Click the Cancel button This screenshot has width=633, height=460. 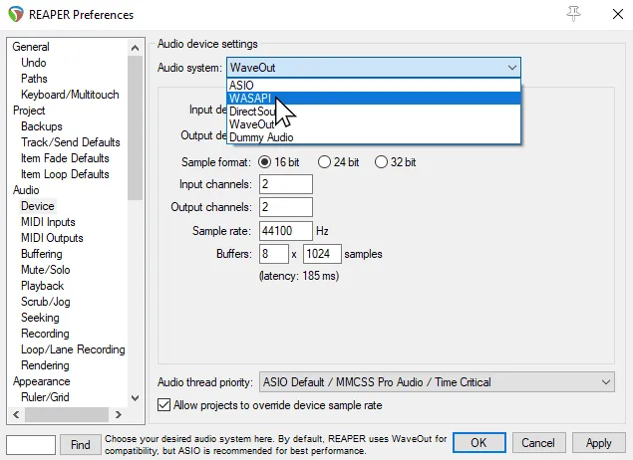click(538, 443)
